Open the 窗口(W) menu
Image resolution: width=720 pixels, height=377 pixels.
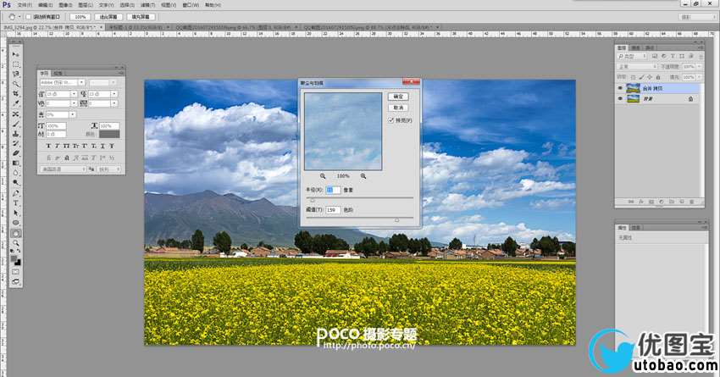click(x=190, y=5)
